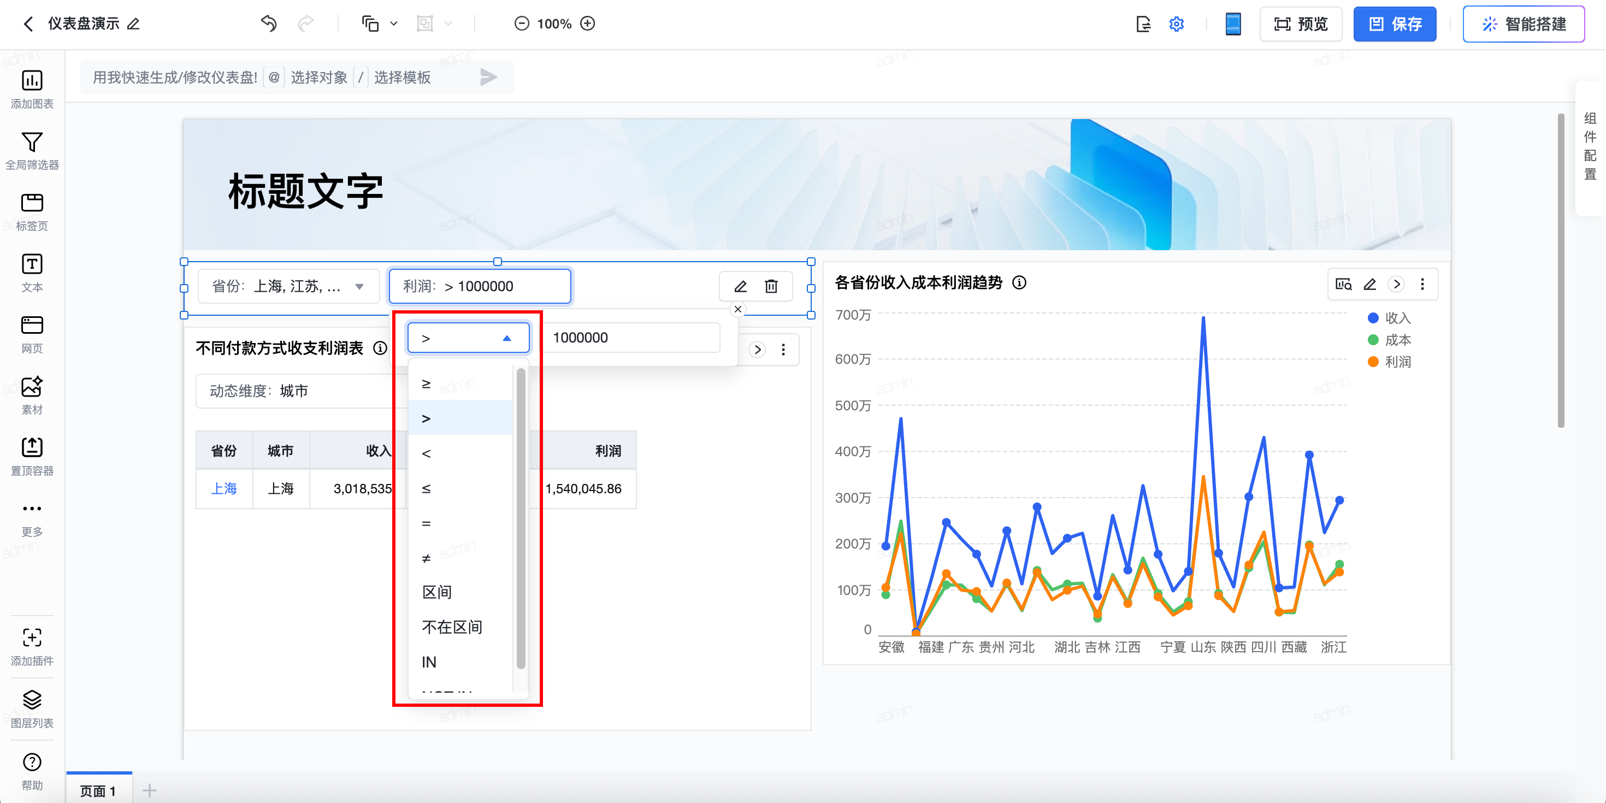This screenshot has width=1606, height=803.
Task: Click the zoom in plus icon
Action: pos(587,23)
